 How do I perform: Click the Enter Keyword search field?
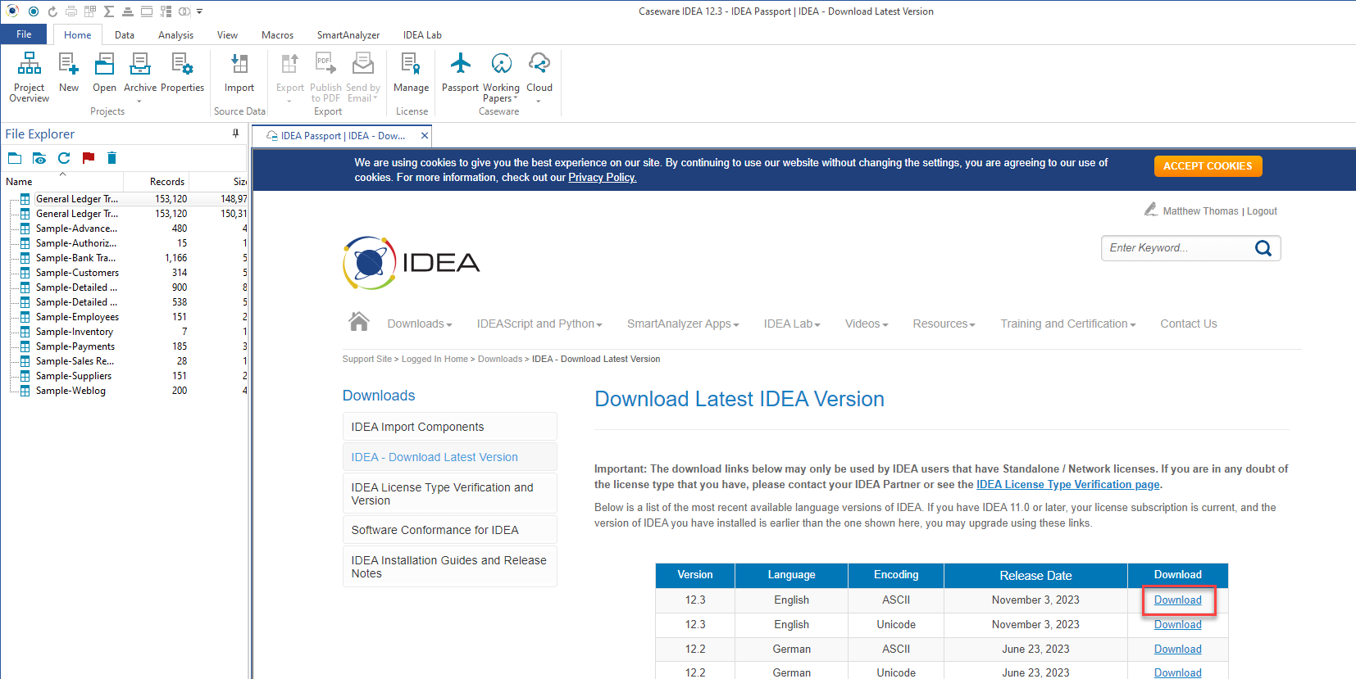click(x=1177, y=248)
